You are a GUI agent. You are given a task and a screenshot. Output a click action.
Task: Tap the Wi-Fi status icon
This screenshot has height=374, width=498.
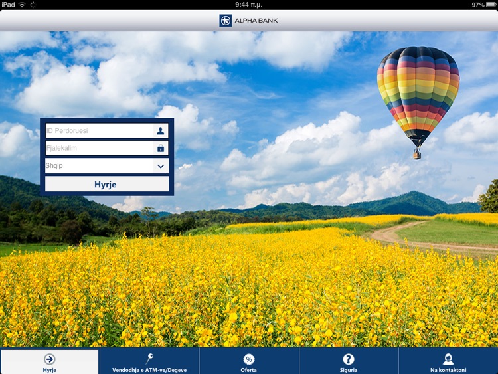(x=22, y=5)
